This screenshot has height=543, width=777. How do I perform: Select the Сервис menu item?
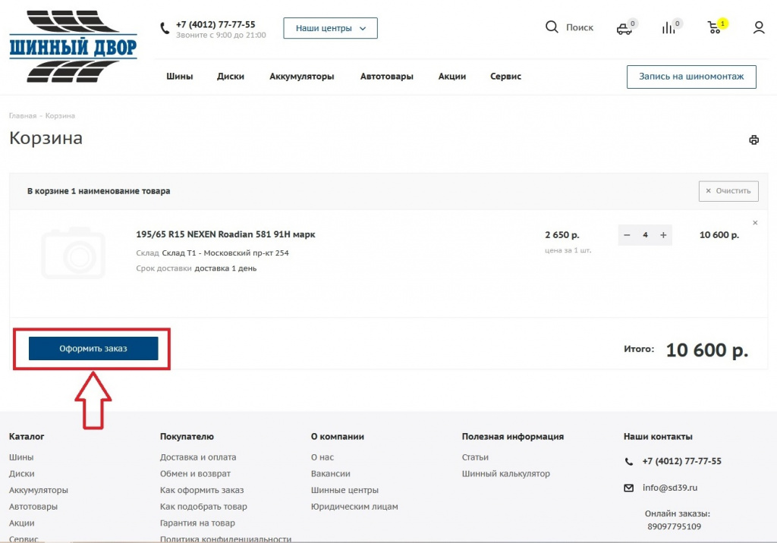click(x=505, y=77)
